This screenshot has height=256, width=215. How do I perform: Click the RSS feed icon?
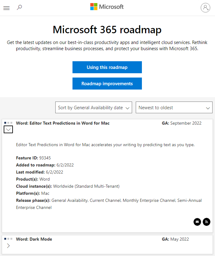(206, 222)
